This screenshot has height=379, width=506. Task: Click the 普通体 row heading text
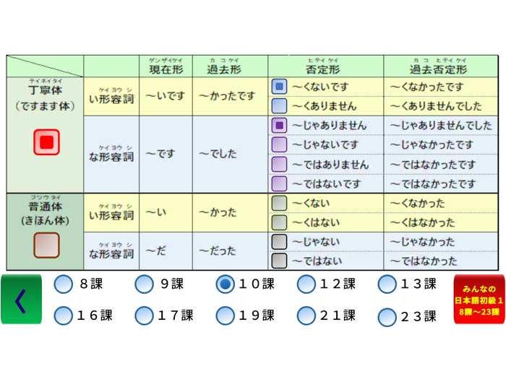coord(45,206)
